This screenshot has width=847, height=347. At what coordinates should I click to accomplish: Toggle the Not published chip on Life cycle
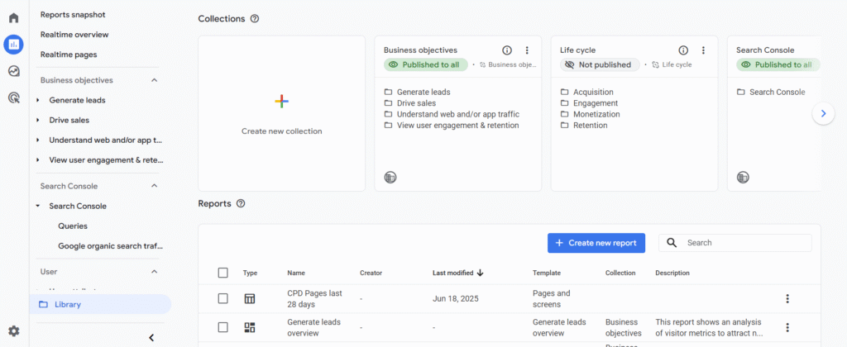[x=600, y=64]
